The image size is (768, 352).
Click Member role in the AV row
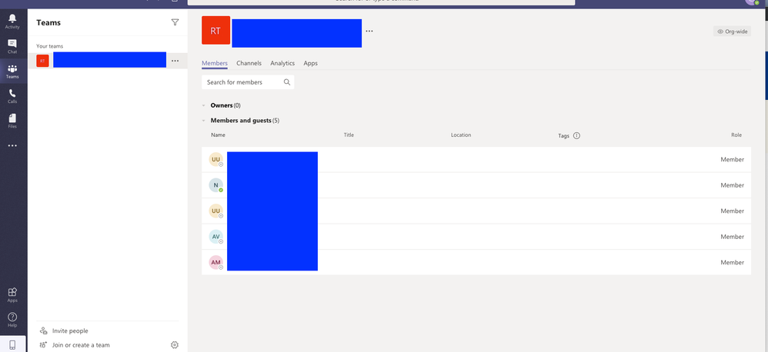point(733,237)
